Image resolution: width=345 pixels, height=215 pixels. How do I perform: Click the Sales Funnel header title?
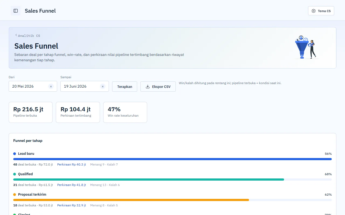click(40, 11)
